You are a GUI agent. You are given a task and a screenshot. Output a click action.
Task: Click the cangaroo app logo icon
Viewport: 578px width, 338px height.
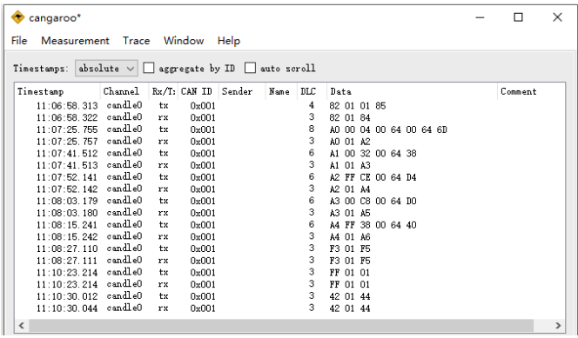tap(17, 17)
